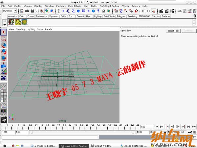Click the animation start time field
This screenshot has height=148, width=197.
(9, 132)
